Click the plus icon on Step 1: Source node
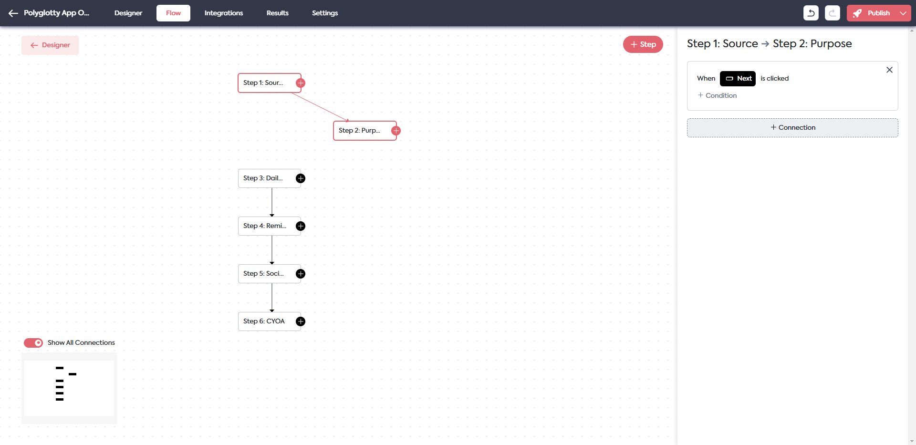The width and height of the screenshot is (916, 445). tap(301, 83)
